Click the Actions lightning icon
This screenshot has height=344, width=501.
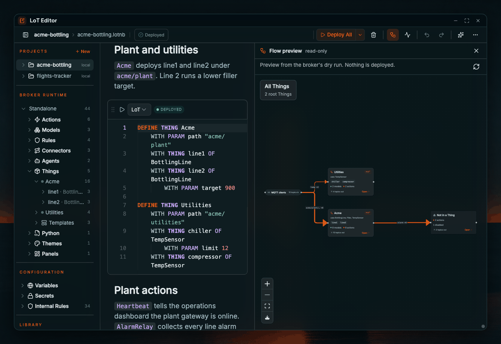tap(37, 120)
